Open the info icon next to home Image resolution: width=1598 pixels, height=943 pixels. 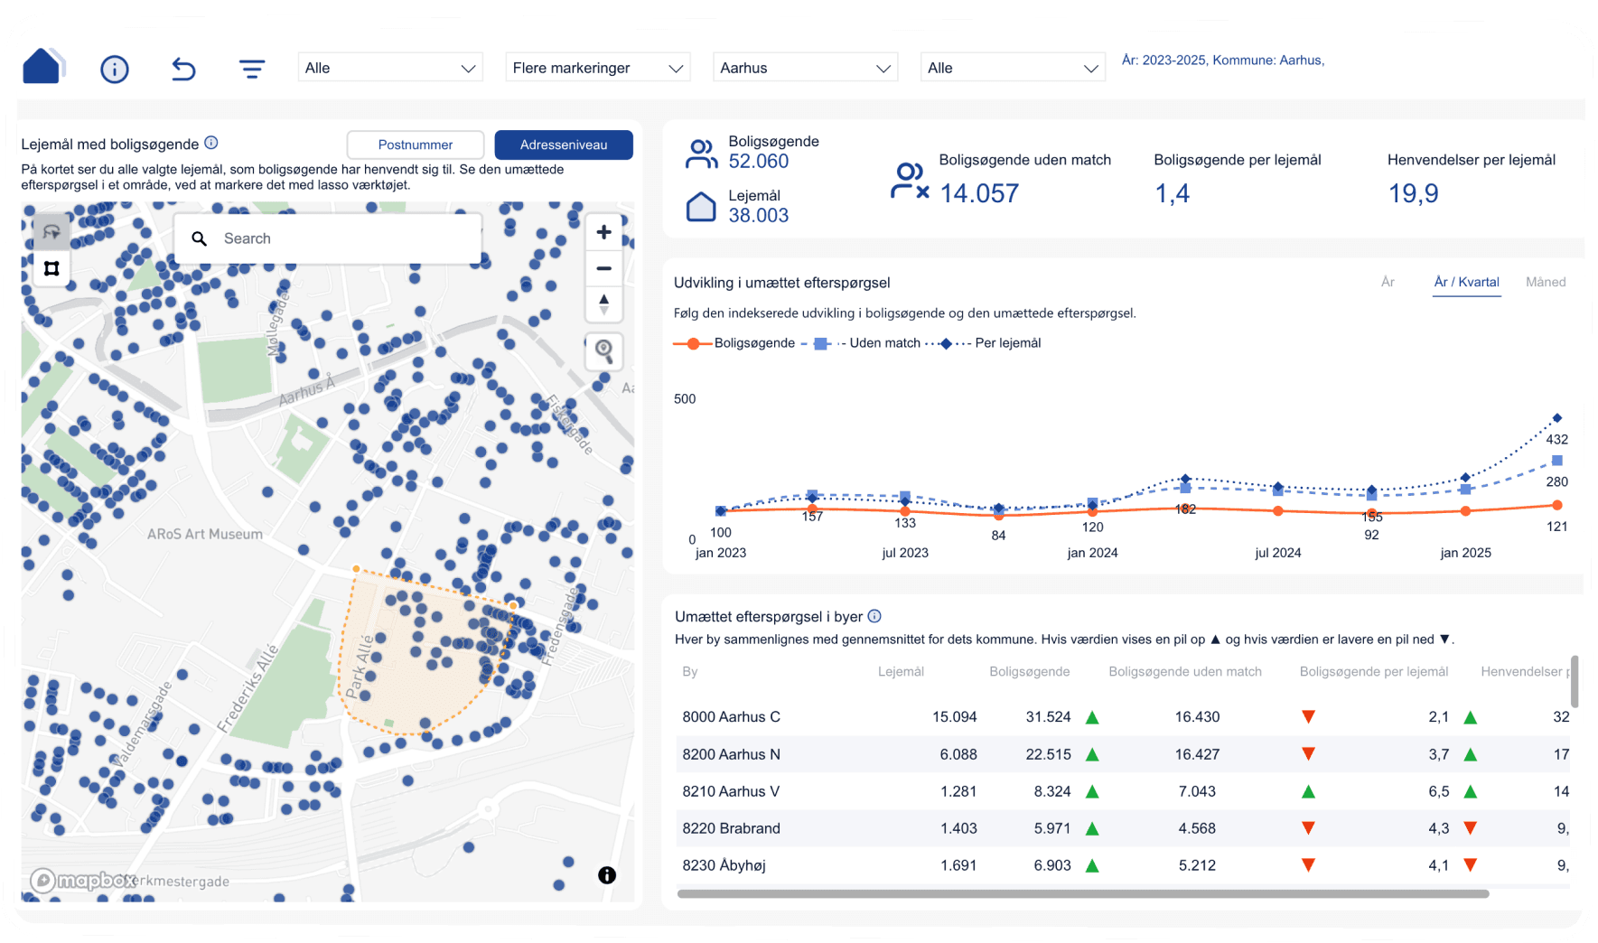114,68
